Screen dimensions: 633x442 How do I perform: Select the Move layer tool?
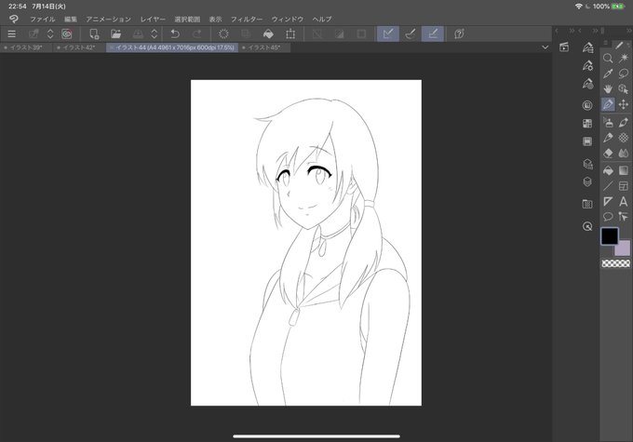pos(624,104)
